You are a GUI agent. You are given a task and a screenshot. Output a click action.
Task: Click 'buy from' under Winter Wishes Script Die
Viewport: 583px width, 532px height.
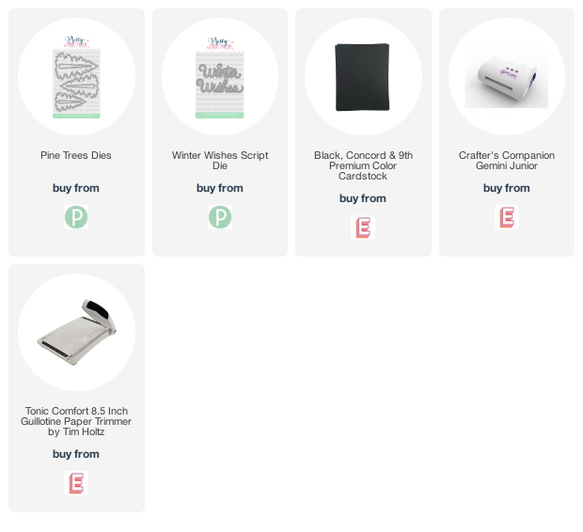coord(220,188)
